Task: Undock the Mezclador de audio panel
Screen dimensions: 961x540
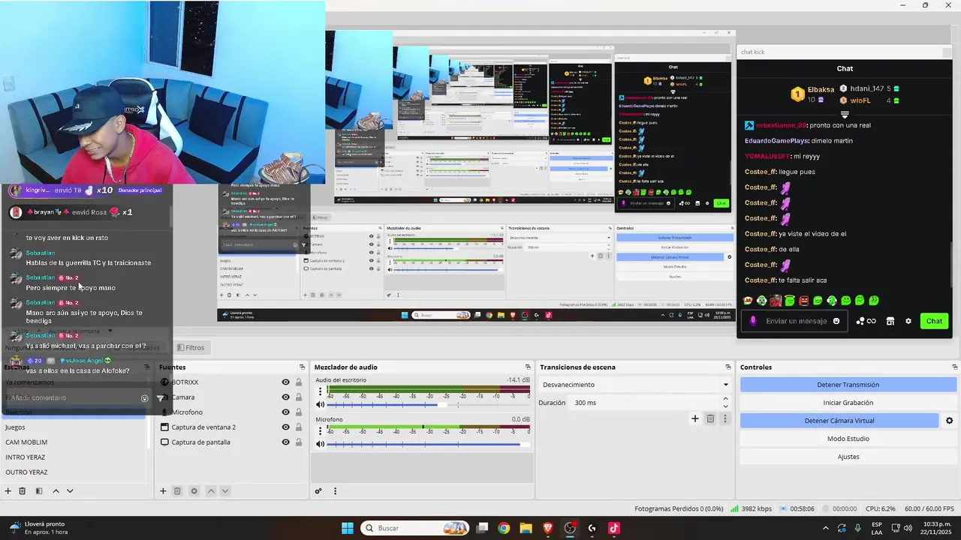Action: pyautogui.click(x=528, y=367)
